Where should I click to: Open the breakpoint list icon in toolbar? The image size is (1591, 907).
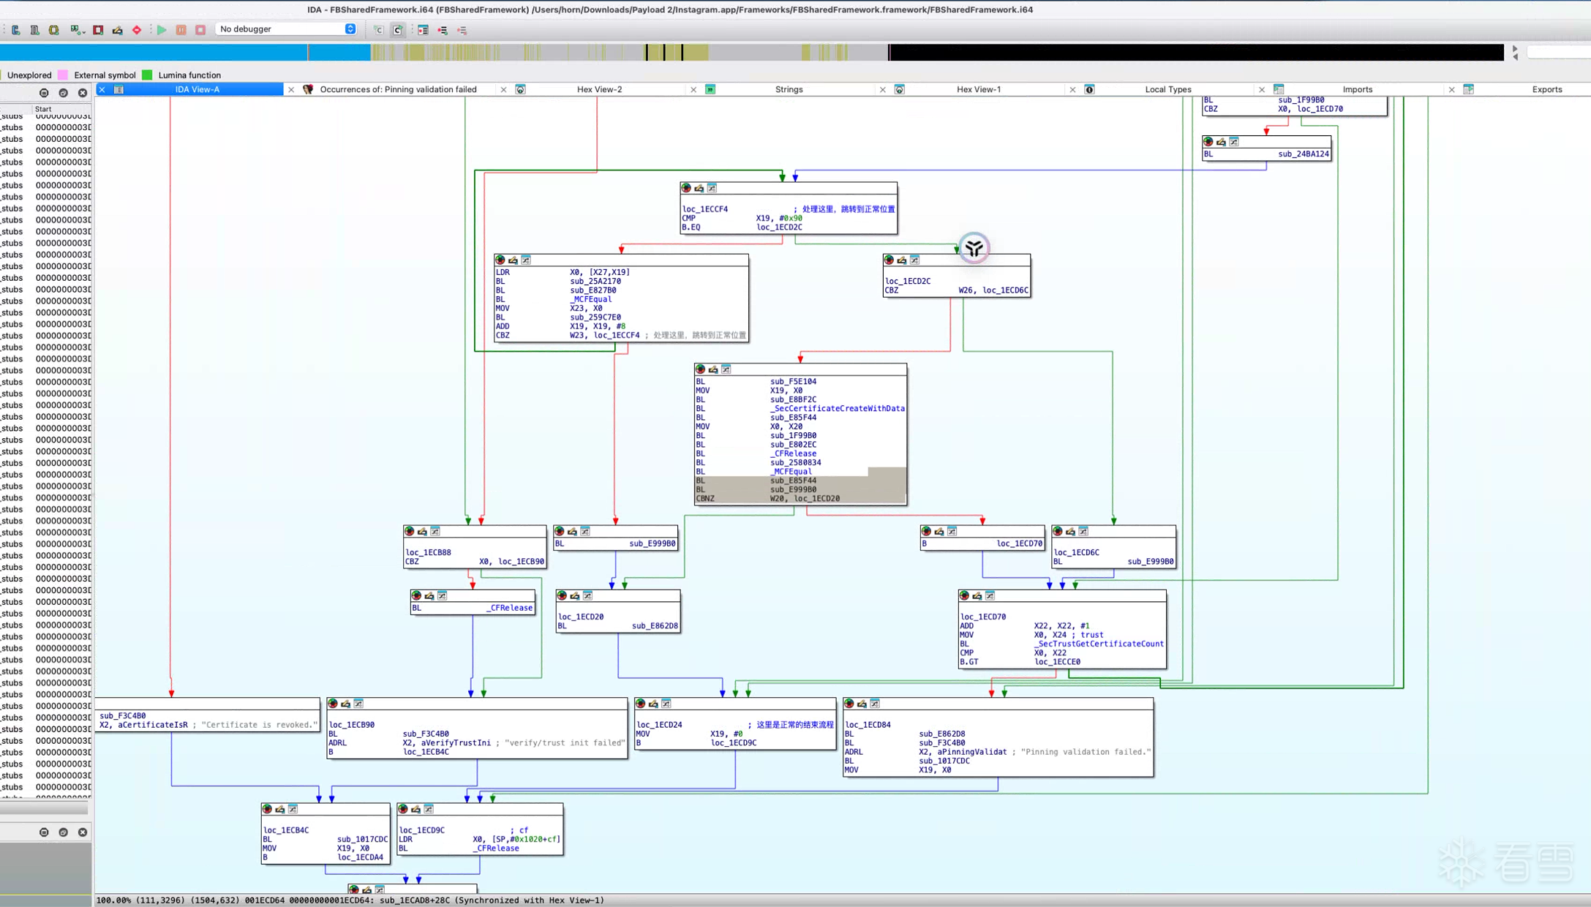423,30
